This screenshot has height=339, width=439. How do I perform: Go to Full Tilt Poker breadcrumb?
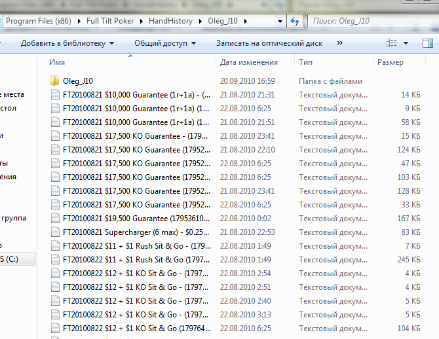click(x=110, y=21)
